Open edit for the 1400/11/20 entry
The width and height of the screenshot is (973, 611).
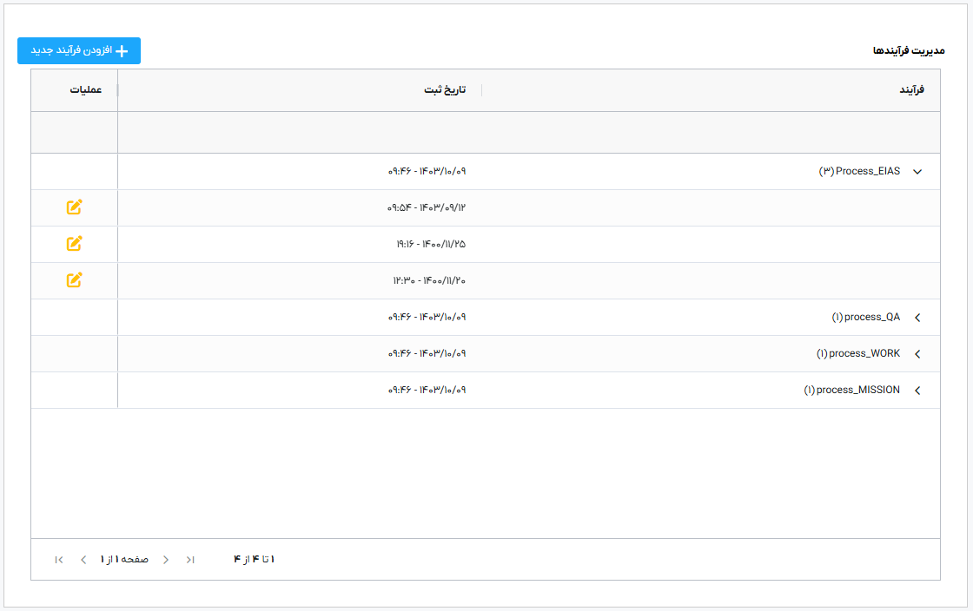click(x=75, y=280)
